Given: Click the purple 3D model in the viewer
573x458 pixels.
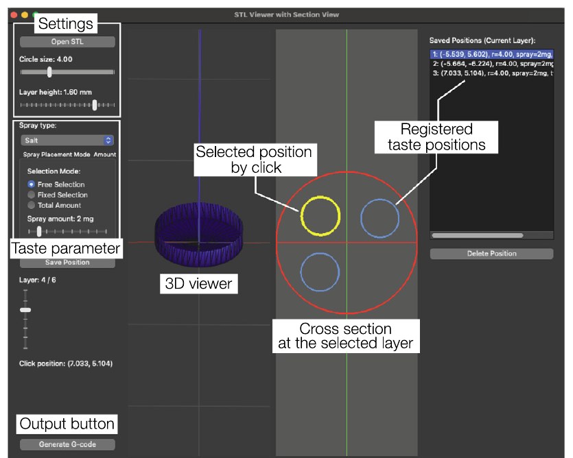Looking at the screenshot, I should 199,235.
